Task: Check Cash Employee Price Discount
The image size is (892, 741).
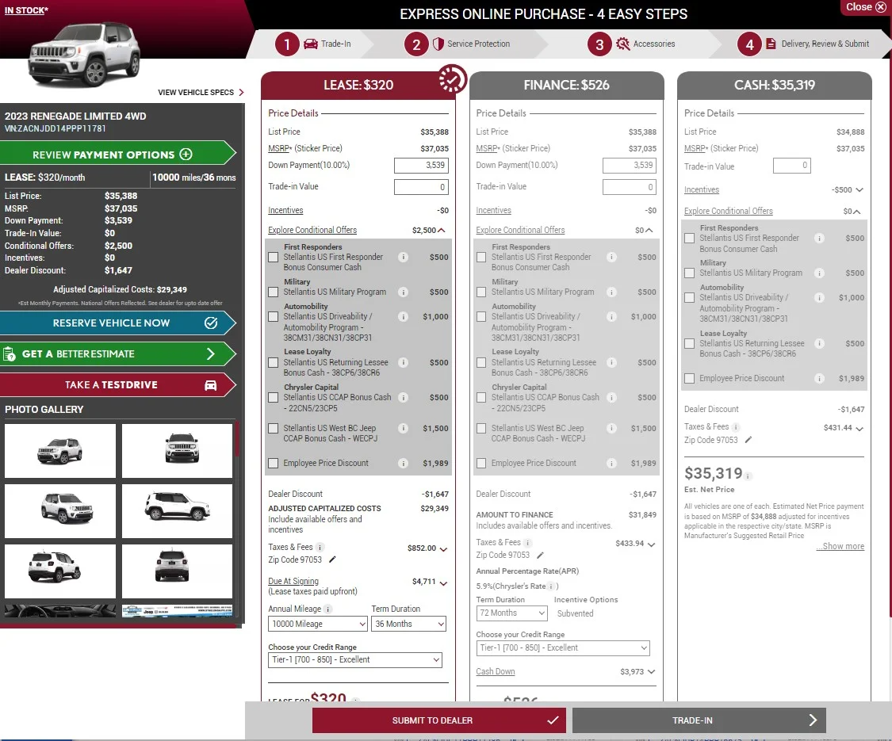Action: tap(690, 378)
